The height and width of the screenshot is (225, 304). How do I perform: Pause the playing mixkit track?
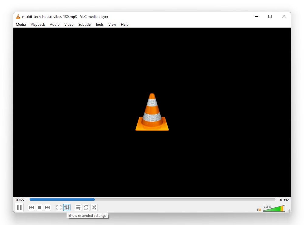point(19,207)
